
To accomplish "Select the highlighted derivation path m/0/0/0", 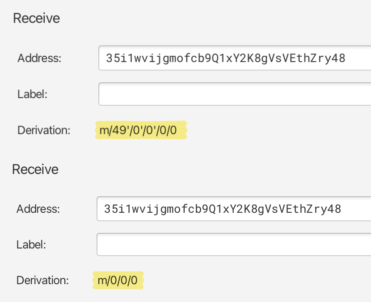I will 118,280.
